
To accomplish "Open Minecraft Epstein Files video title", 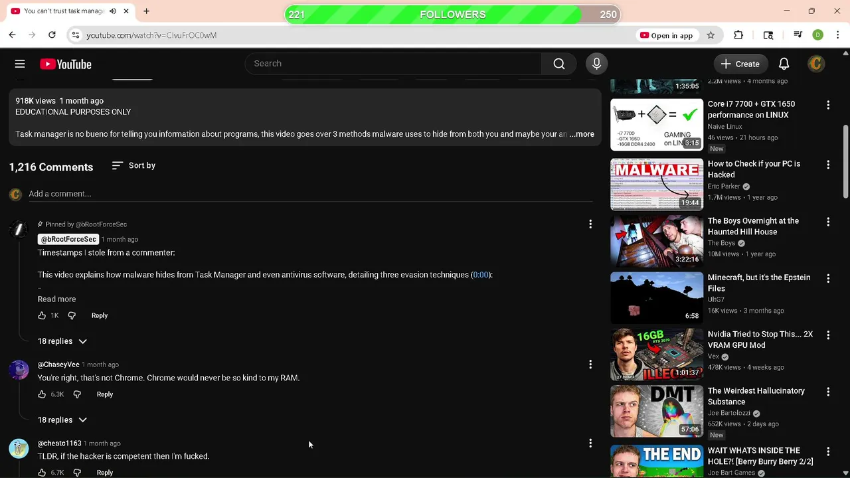I will tap(759, 283).
